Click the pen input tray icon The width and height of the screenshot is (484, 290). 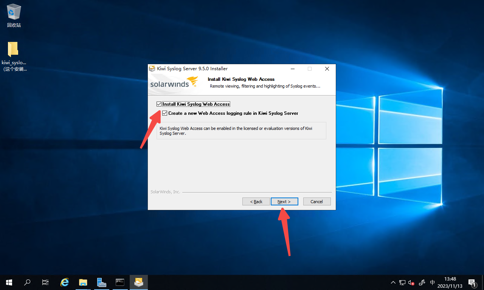click(422, 282)
